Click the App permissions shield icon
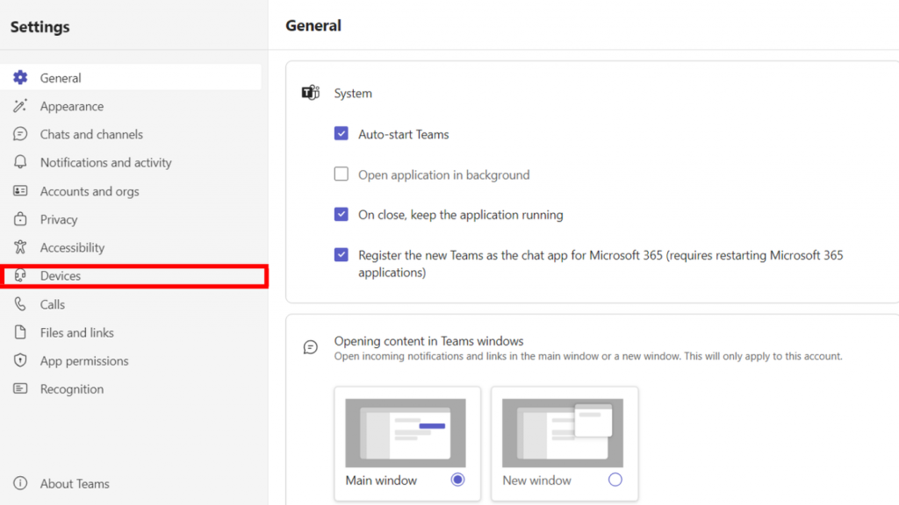Screen dimensions: 899x505 (20, 360)
